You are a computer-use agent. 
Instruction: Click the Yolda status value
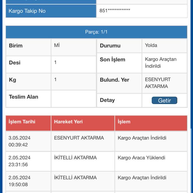pyautogui.click(x=151, y=45)
